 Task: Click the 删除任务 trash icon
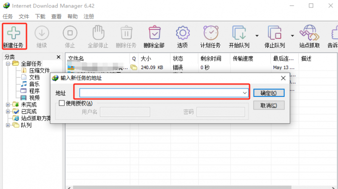pos(126,33)
